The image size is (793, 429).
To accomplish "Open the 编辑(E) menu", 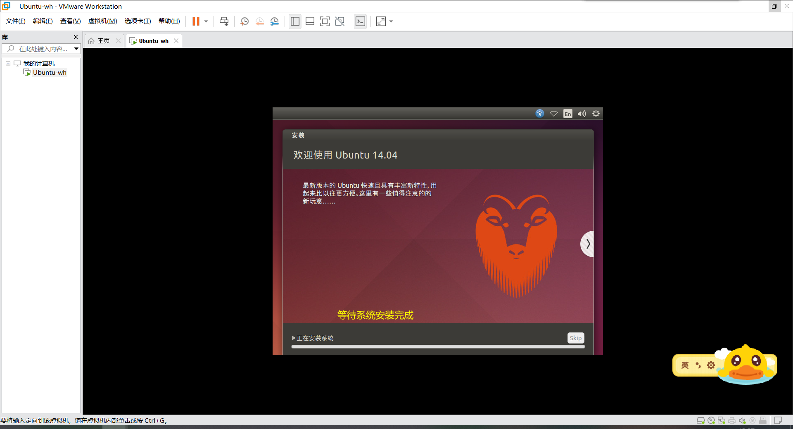I will 43,21.
